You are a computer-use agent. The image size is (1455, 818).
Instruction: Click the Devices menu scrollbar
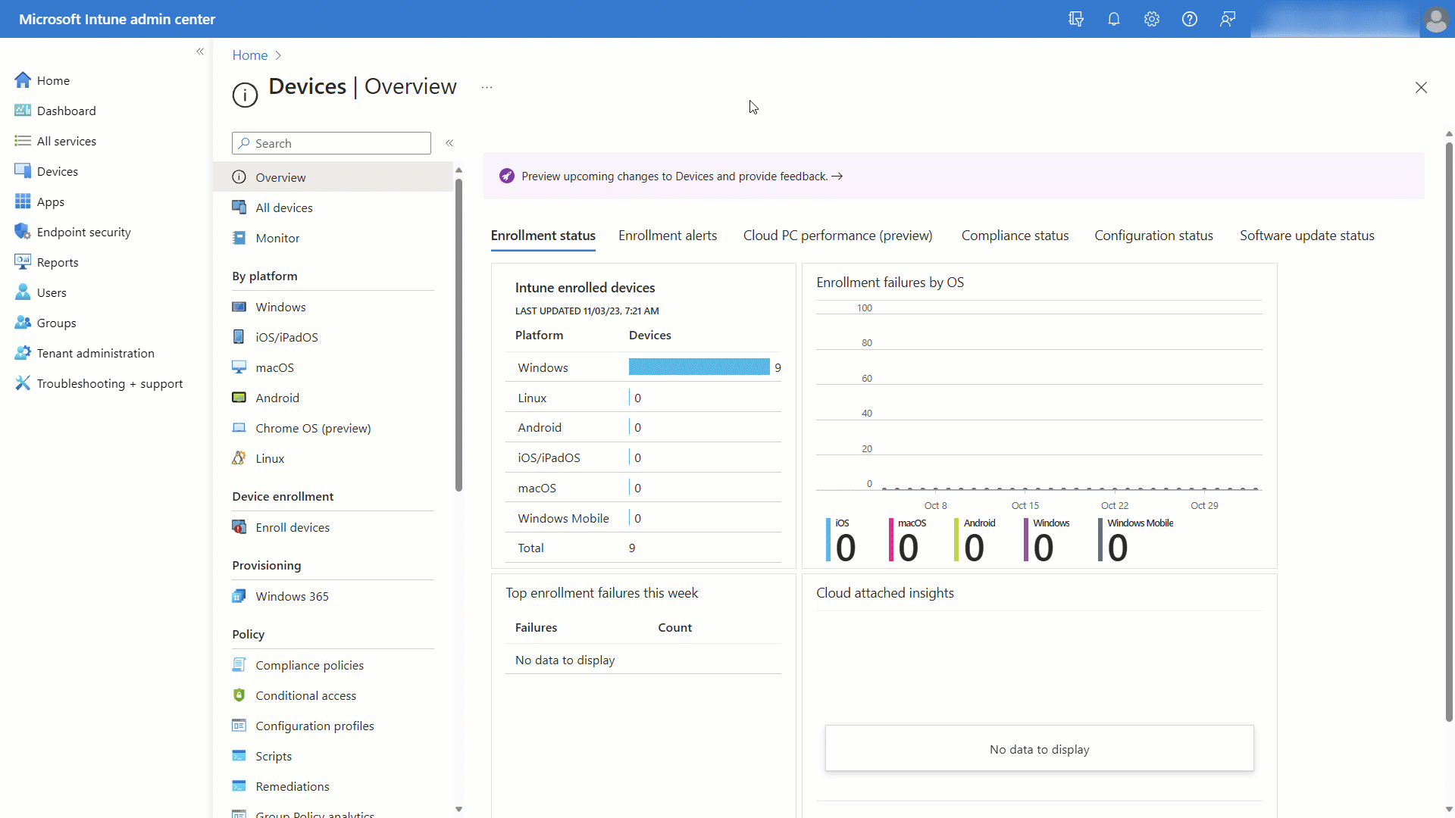(458, 335)
